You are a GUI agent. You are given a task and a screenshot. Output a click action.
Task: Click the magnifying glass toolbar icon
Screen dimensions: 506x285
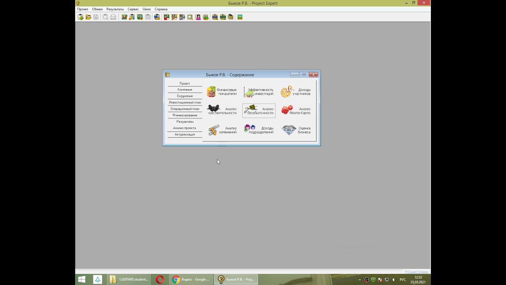(190, 17)
